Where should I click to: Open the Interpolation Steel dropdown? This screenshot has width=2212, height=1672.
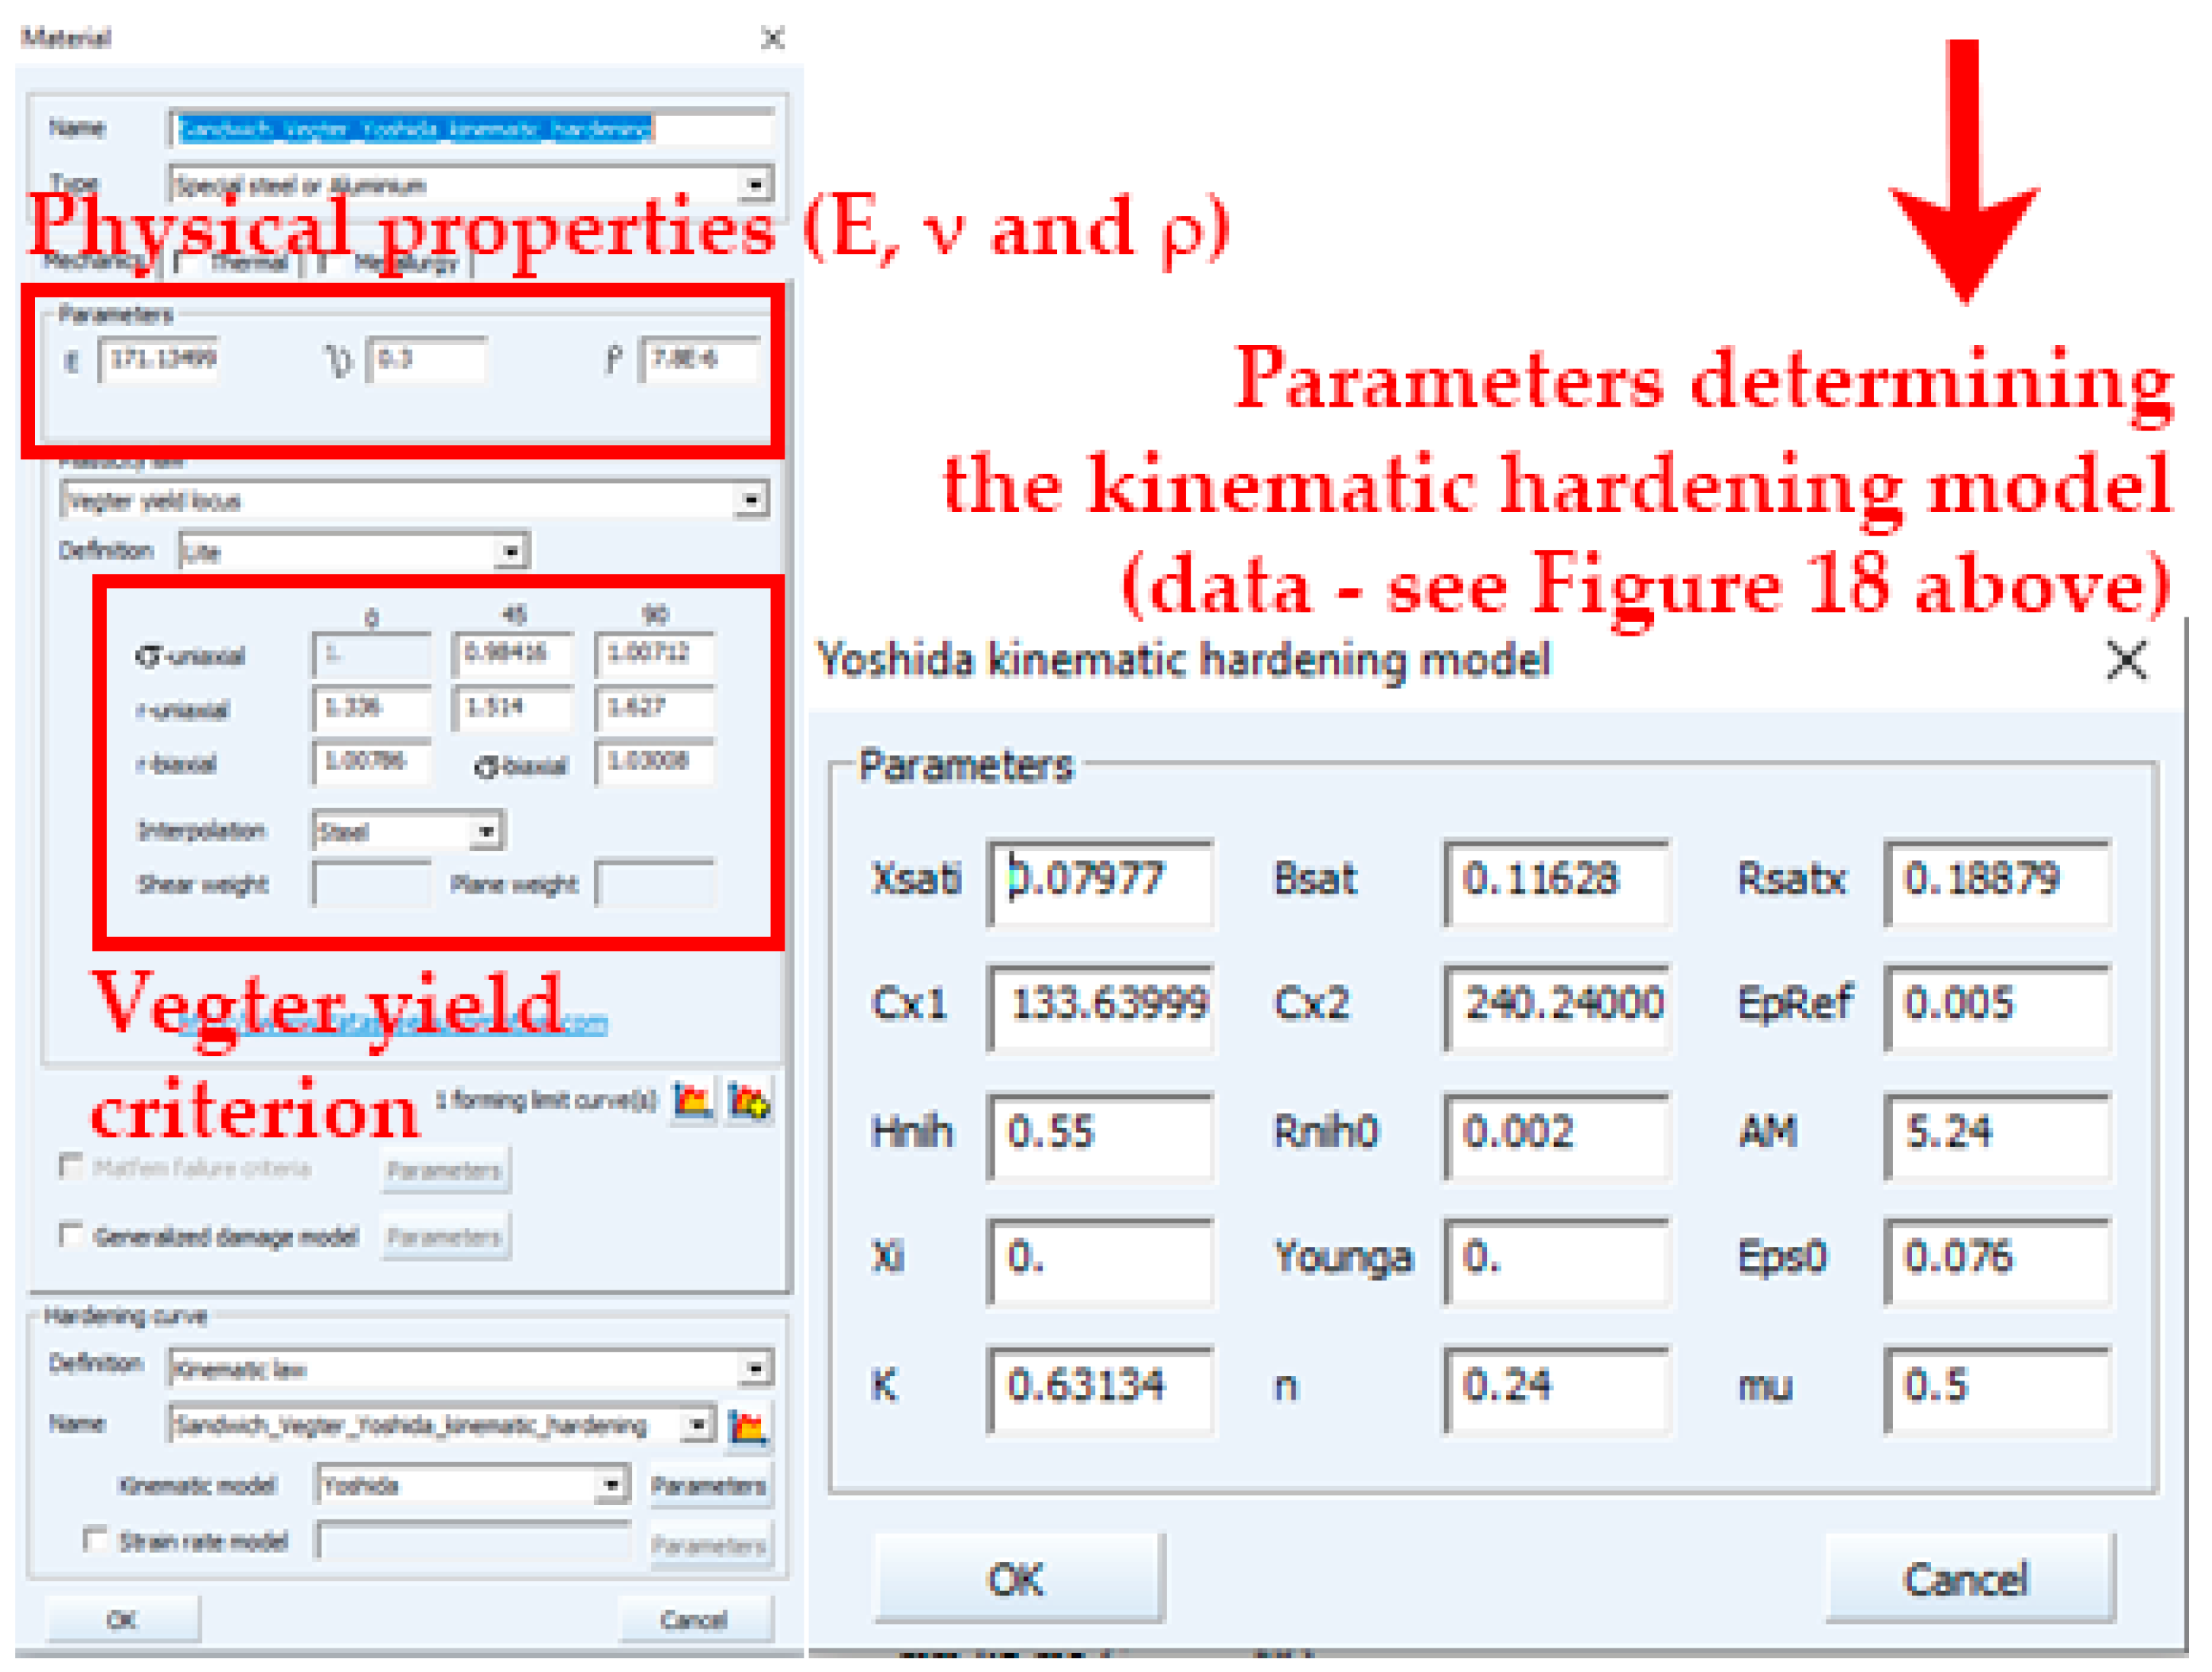[x=486, y=832]
